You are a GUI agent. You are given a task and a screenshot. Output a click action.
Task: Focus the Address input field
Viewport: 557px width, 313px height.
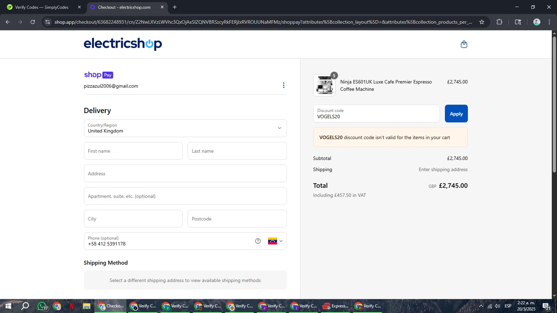coord(185,174)
